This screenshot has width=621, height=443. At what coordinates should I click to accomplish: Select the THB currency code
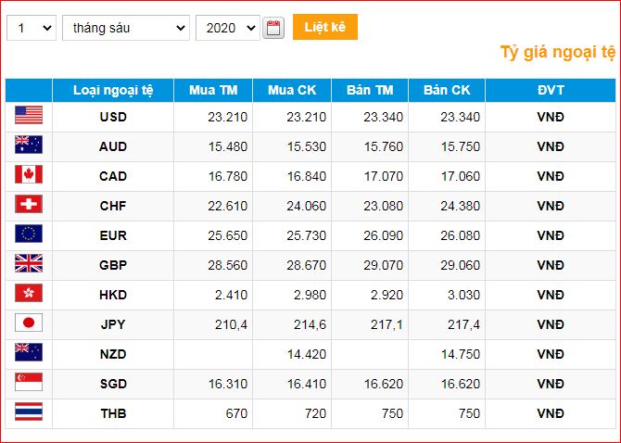[x=113, y=413]
